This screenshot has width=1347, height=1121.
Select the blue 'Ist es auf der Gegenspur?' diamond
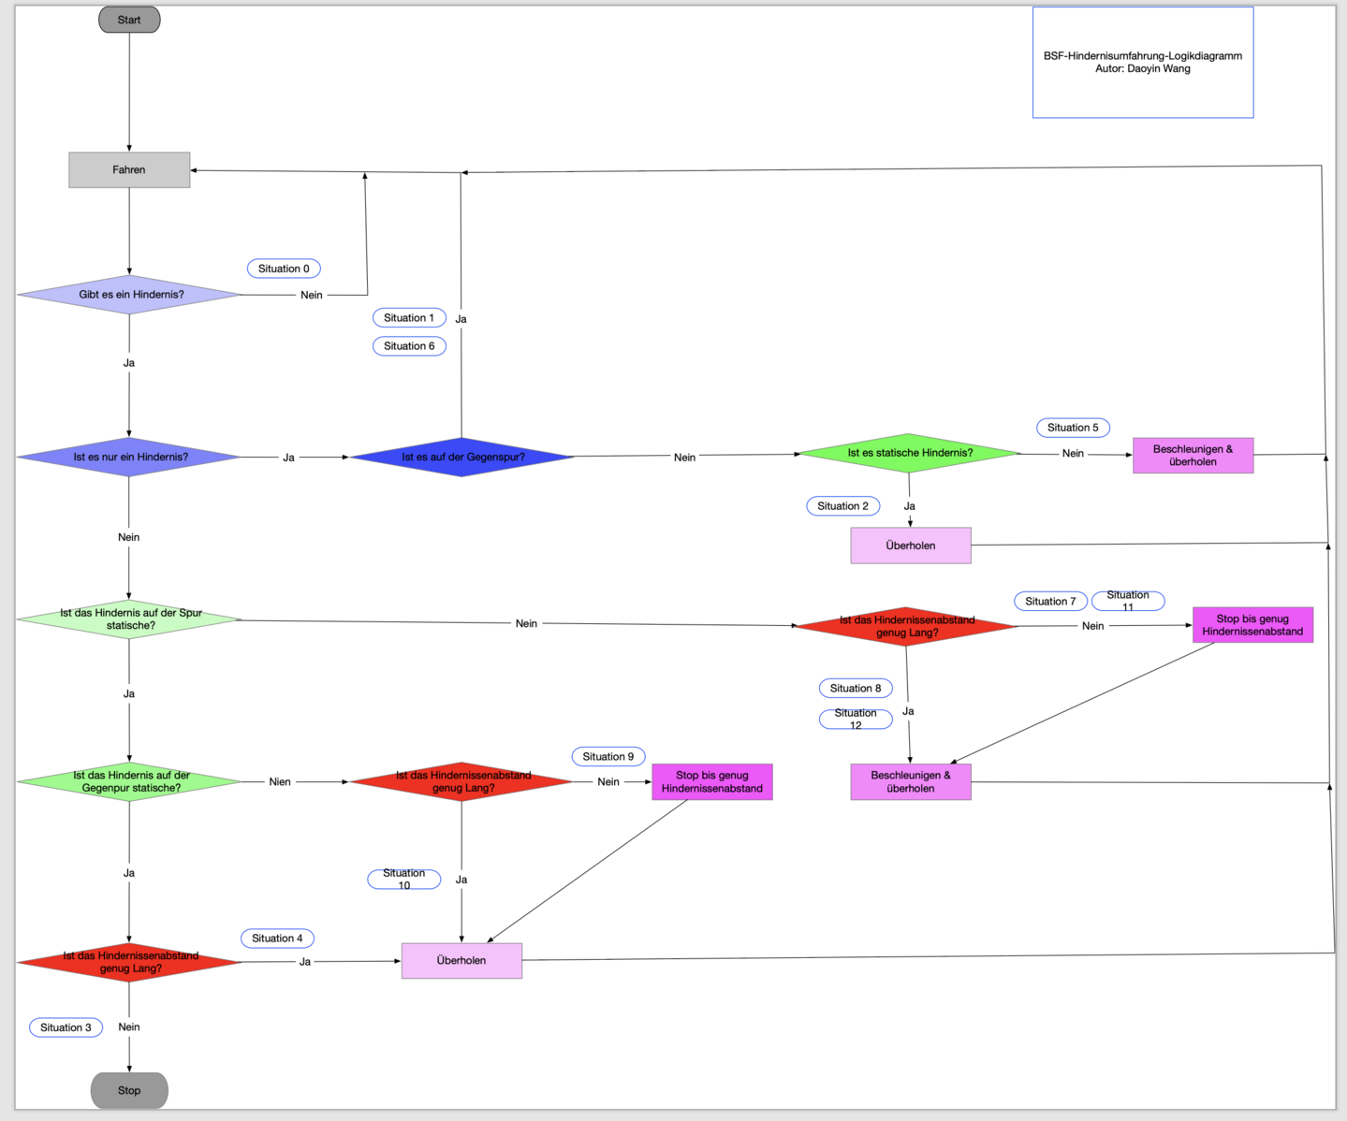point(462,458)
